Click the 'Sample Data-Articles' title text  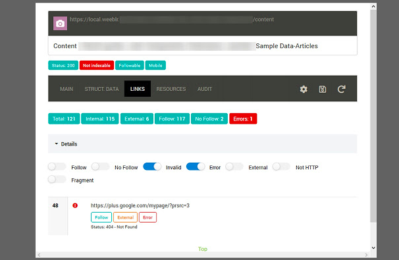click(287, 46)
